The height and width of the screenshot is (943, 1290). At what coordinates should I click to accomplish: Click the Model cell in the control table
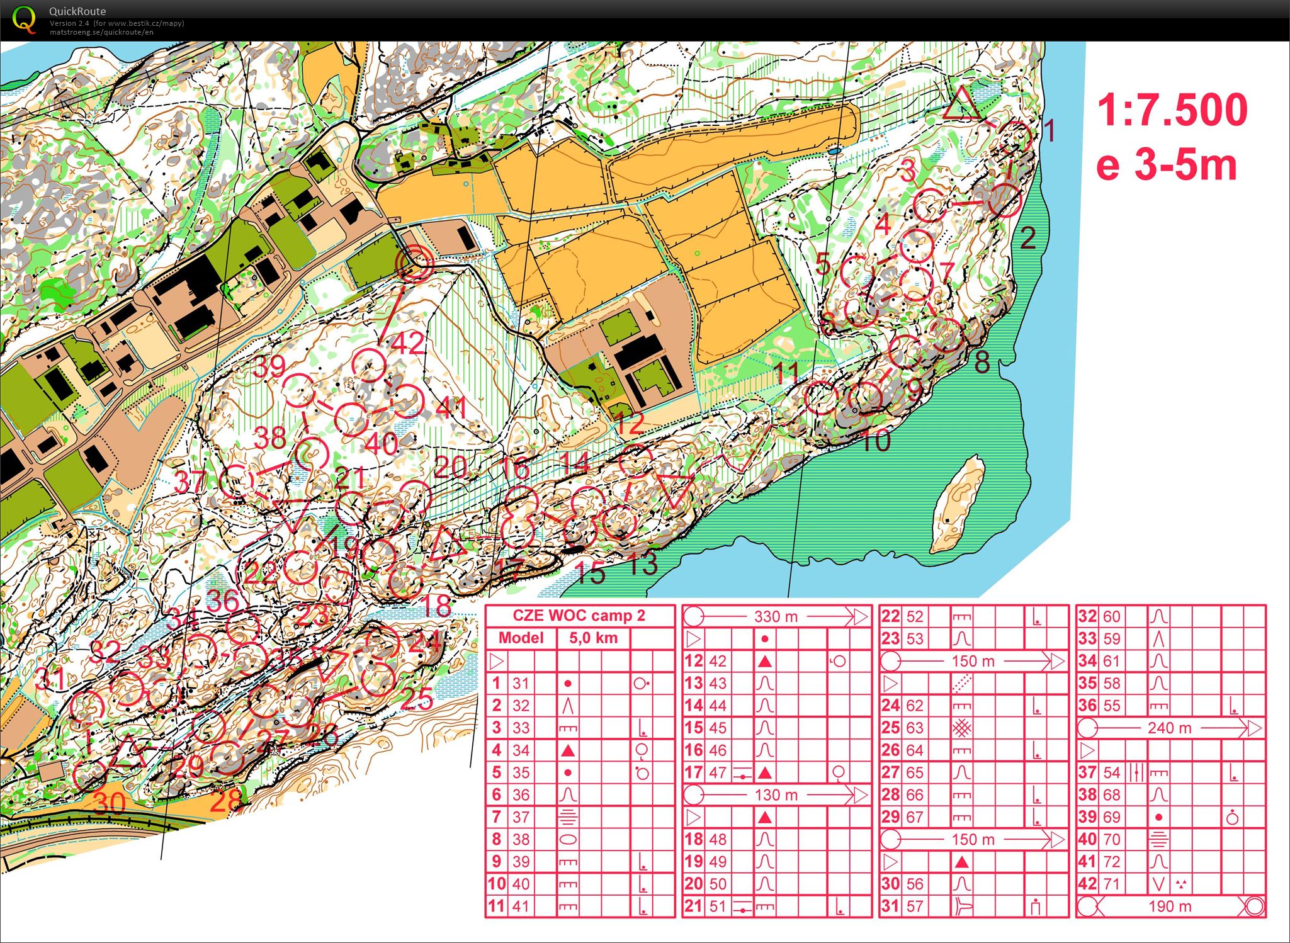point(521,638)
